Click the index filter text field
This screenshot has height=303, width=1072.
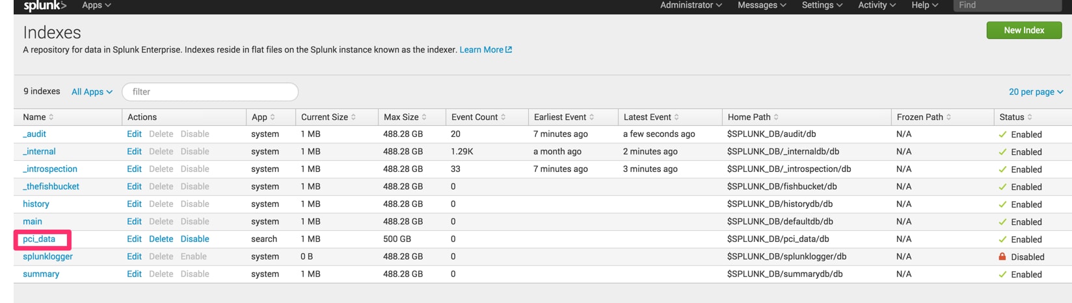point(210,92)
